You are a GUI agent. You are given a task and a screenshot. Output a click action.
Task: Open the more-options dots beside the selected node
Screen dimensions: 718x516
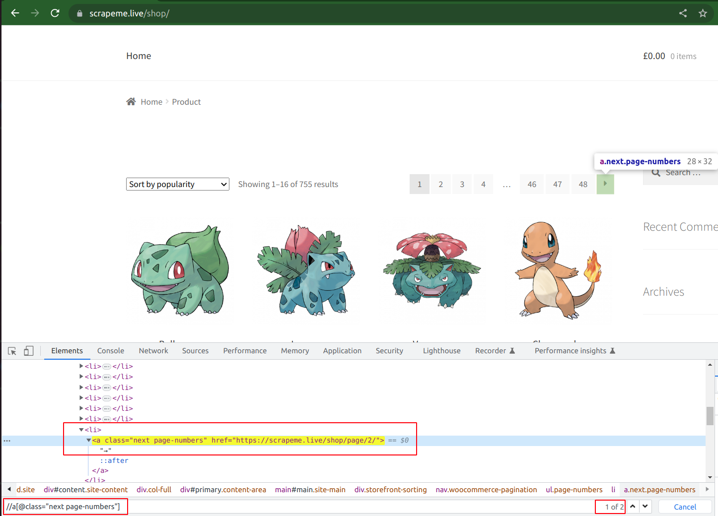pos(7,440)
